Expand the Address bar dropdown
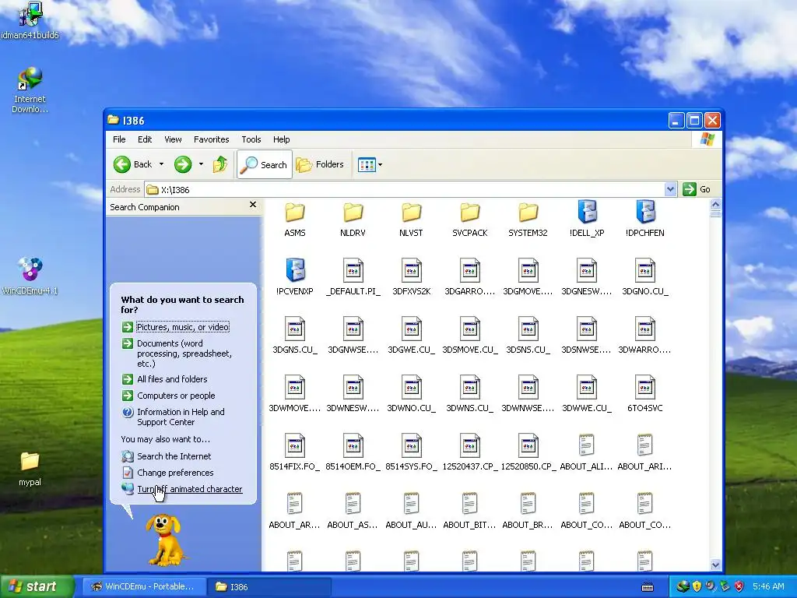Screen dimensions: 797x598 coord(670,189)
